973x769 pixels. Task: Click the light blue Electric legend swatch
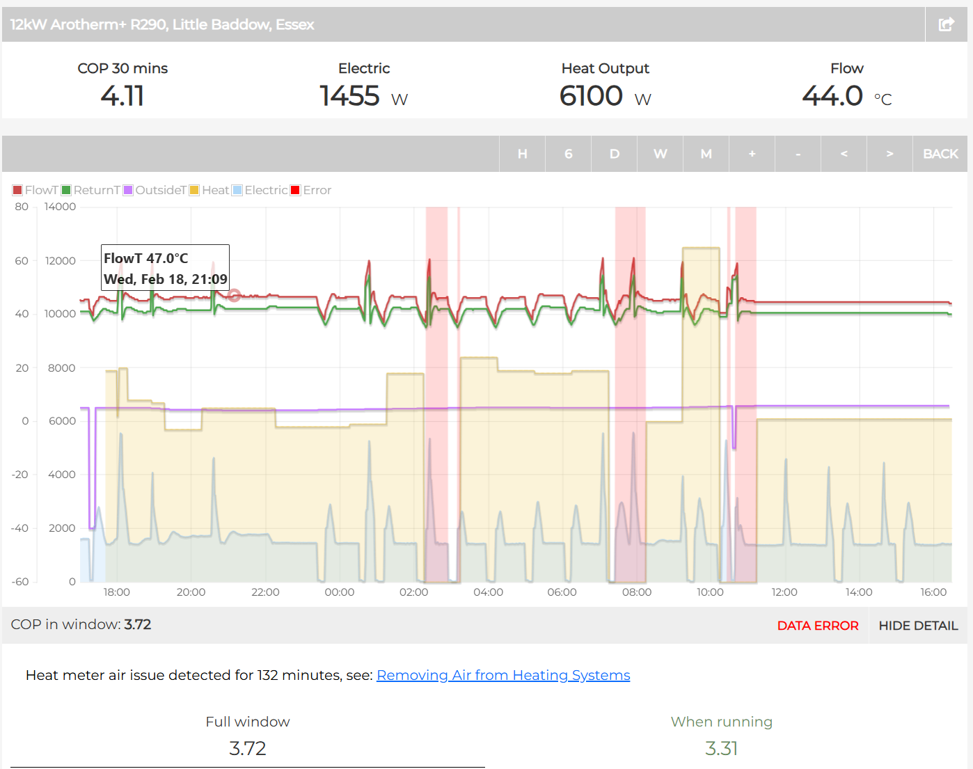tap(237, 190)
